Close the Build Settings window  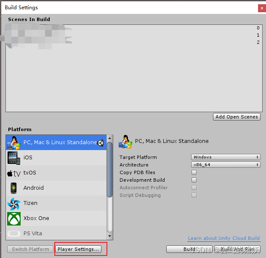(262, 8)
